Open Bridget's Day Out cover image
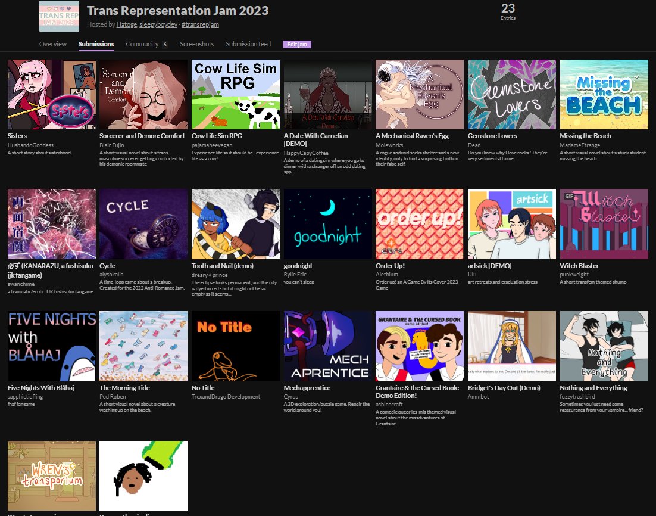The image size is (656, 516). tap(512, 346)
